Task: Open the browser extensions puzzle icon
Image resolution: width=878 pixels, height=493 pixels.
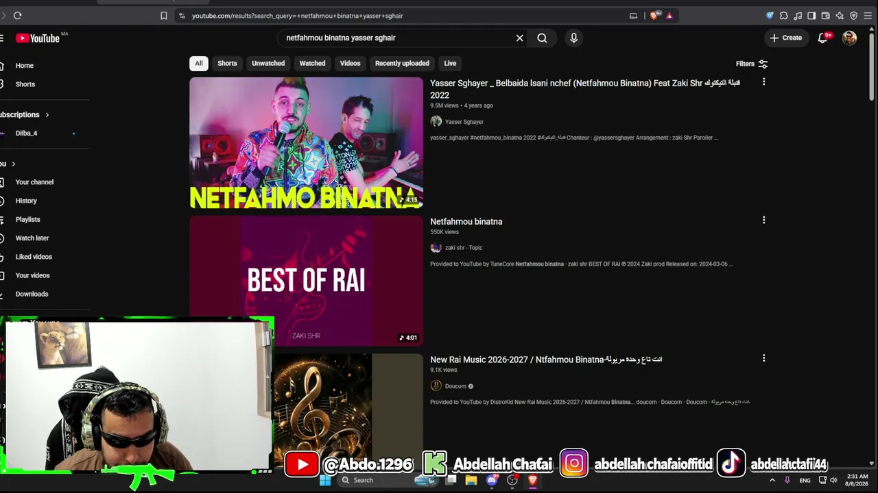Action: [x=783, y=16]
